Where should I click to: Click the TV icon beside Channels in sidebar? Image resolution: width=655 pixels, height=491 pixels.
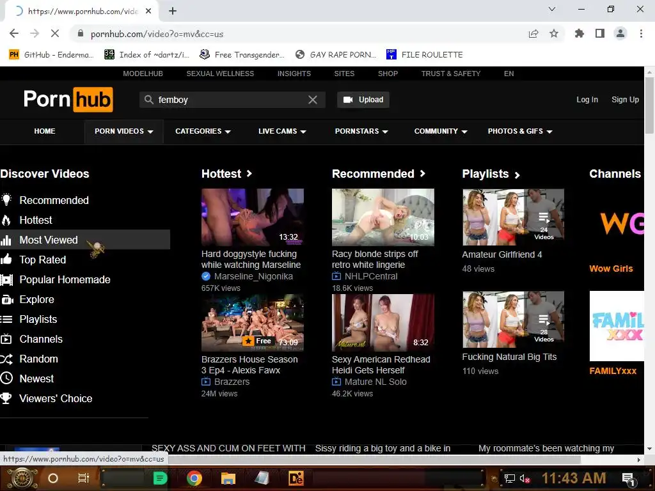[6, 339]
